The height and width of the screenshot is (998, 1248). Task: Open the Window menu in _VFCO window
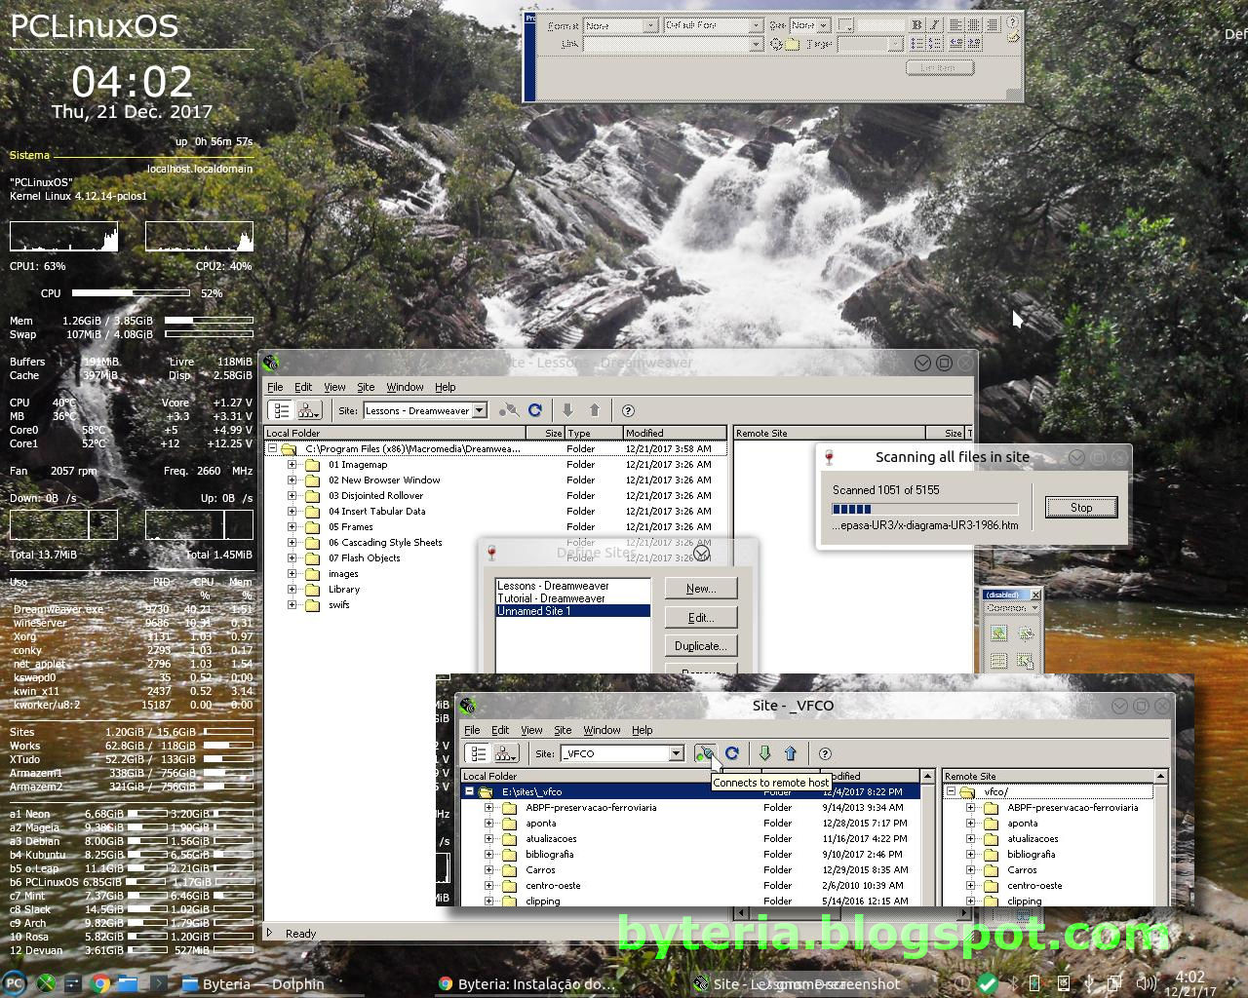pos(602,729)
